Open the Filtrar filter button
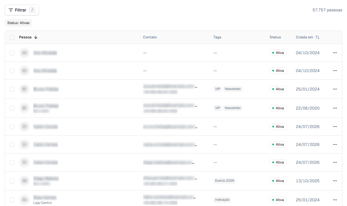The width and height of the screenshot is (347, 206). (22, 10)
